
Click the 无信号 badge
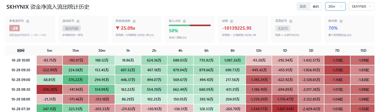point(283,28)
